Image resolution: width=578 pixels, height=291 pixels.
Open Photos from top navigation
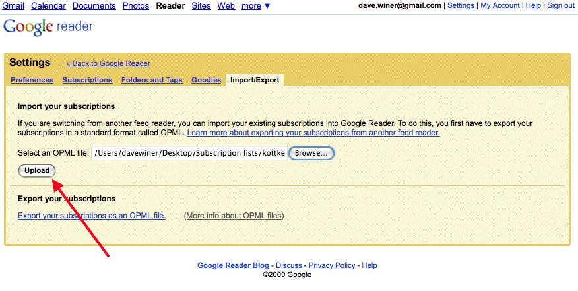tap(136, 6)
